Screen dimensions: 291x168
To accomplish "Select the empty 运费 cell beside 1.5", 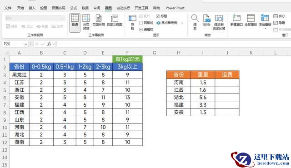I will coord(227,83).
